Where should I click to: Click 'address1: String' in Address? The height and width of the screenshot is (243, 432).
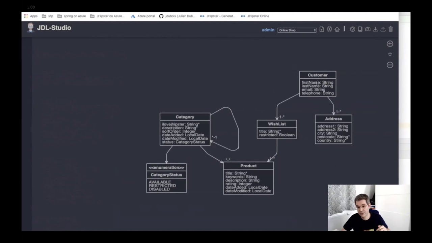(x=332, y=126)
